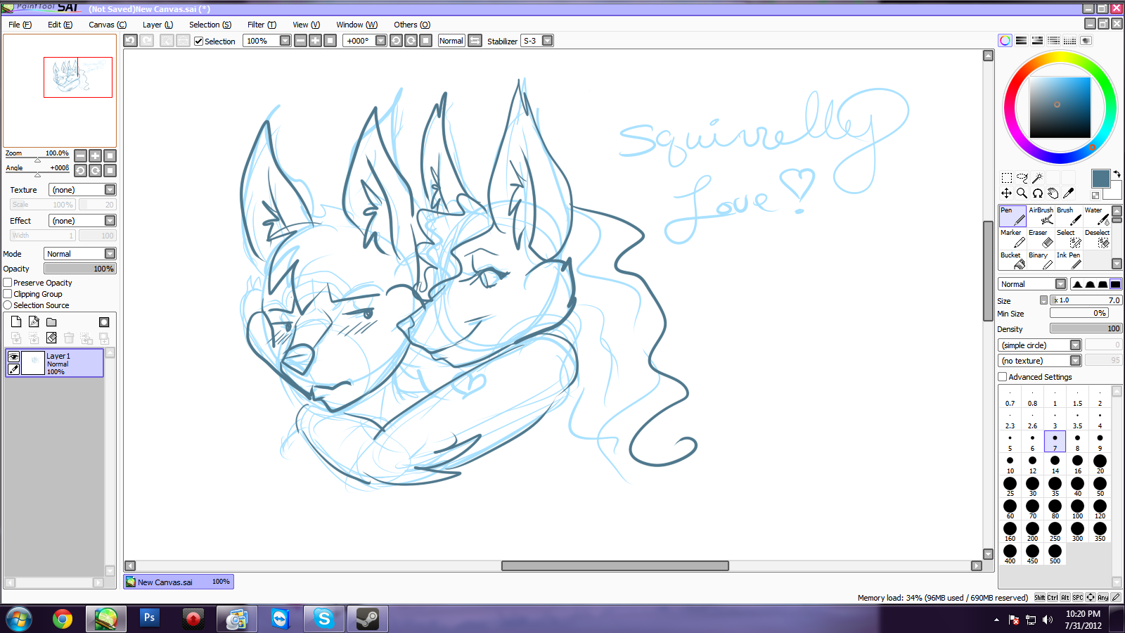The width and height of the screenshot is (1125, 633).
Task: Open the layer Mode dropdown
Action: tap(79, 254)
